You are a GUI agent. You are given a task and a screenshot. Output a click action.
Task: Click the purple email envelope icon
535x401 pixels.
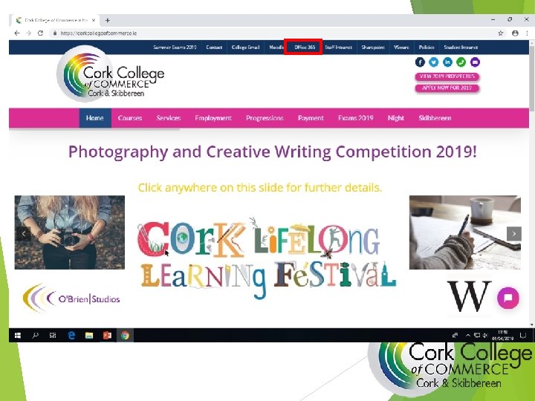[475, 62]
